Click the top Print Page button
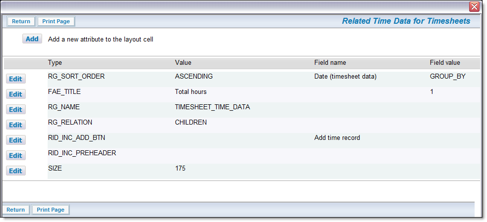This screenshot has width=487, height=222. click(x=56, y=21)
